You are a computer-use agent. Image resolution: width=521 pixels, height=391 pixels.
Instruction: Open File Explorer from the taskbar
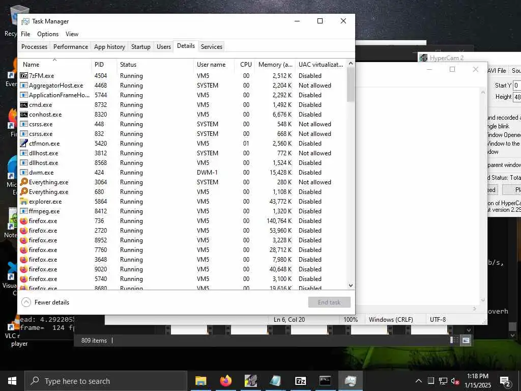(x=200, y=381)
